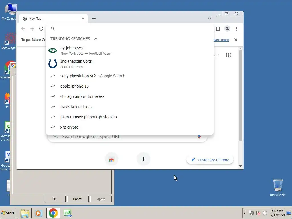Click the volume speaker tray icon
This screenshot has width=292, height=219.
point(265,213)
